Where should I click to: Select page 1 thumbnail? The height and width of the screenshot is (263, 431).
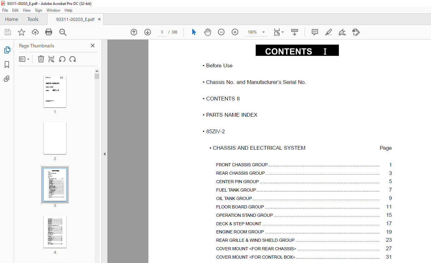click(x=55, y=91)
